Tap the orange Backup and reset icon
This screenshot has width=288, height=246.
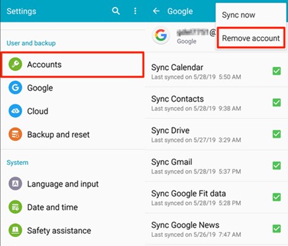tap(15, 134)
